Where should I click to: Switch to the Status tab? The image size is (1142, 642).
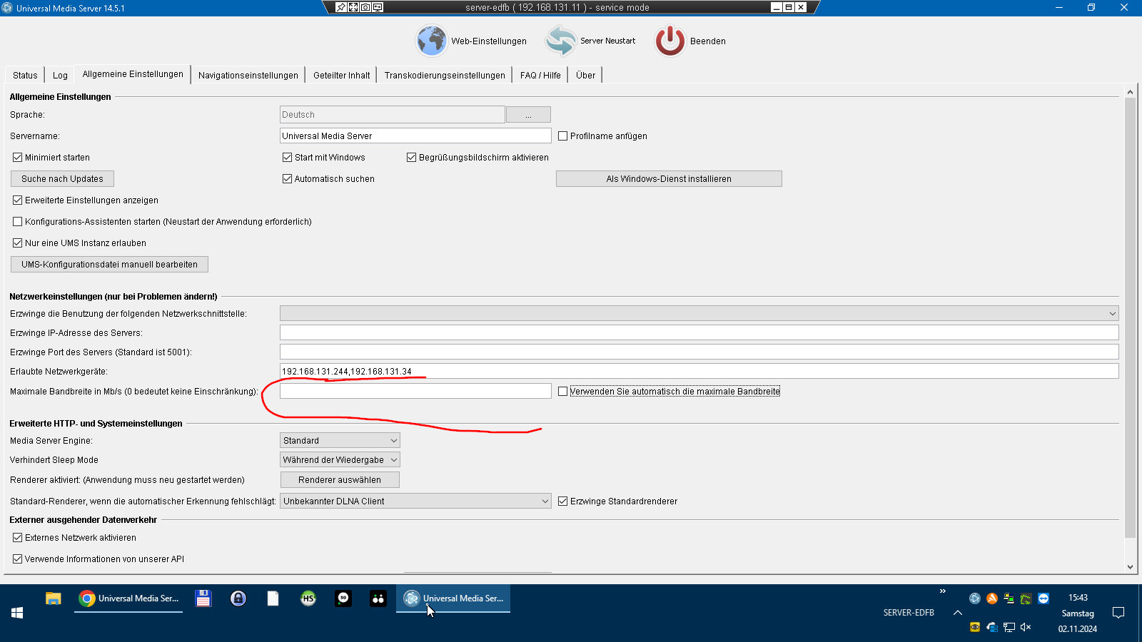pyautogui.click(x=25, y=75)
